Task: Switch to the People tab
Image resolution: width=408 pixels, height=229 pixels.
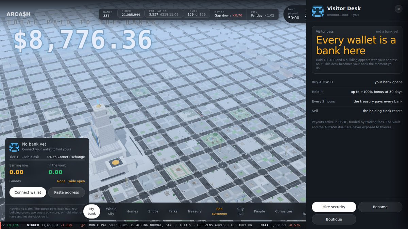Action: tap(259, 211)
